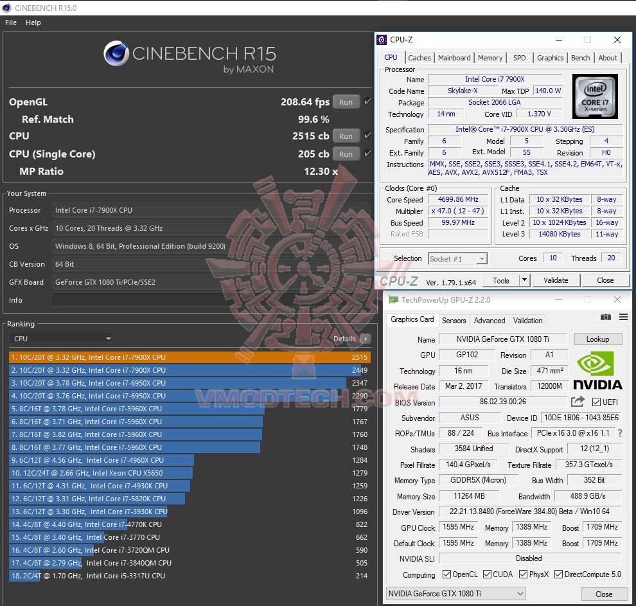Click the GPU-Z title bar icon

click(393, 299)
